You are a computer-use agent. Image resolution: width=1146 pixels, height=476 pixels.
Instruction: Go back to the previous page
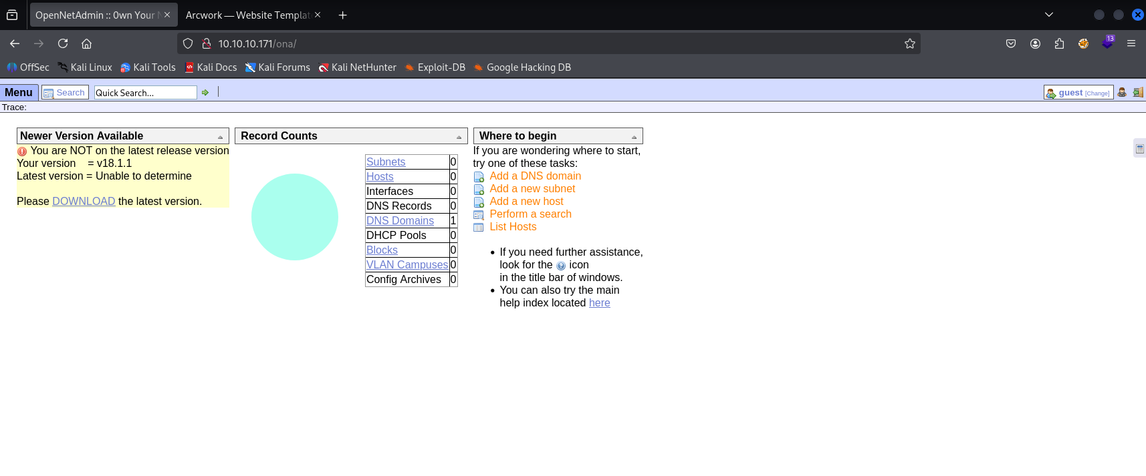15,43
